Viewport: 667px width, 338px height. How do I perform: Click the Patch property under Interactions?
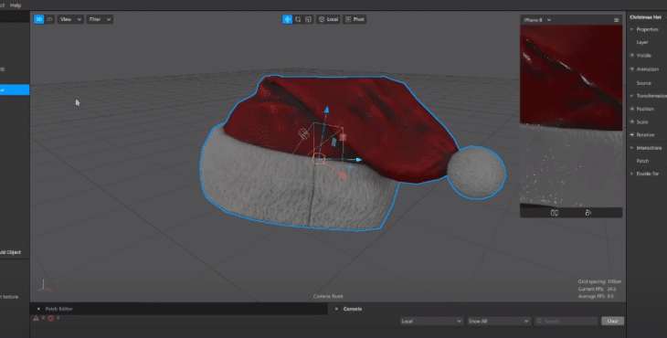pyautogui.click(x=642, y=161)
